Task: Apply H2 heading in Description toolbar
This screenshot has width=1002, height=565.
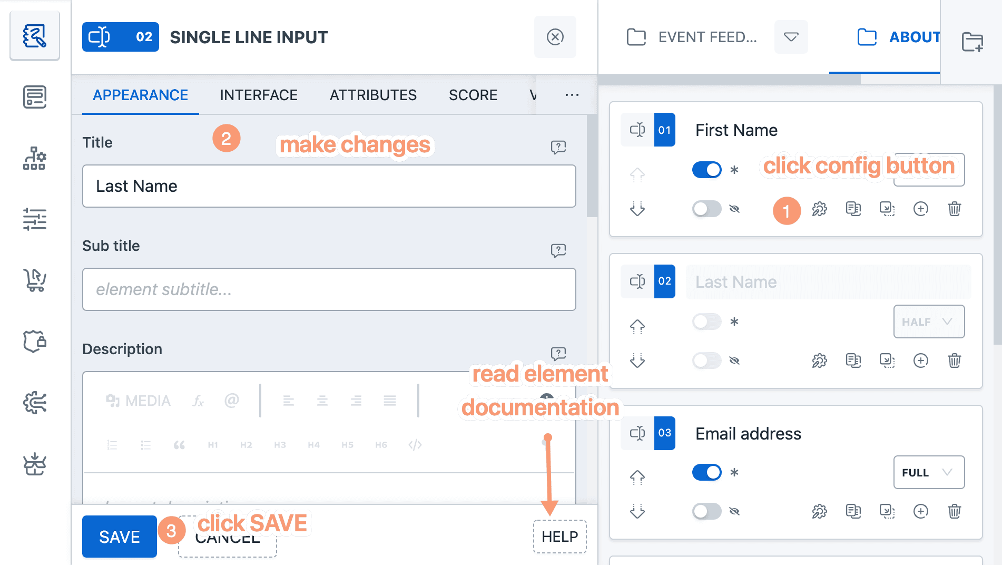Action: [x=247, y=445]
